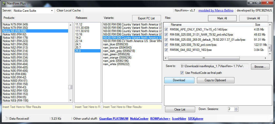Click Clear Local Cache
Screen dimensions: 275x124
click(x=69, y=10)
